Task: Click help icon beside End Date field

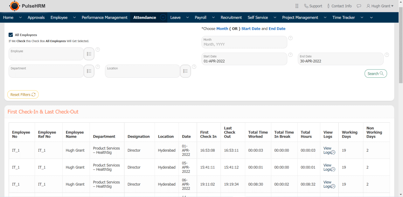Action: pos(387,55)
